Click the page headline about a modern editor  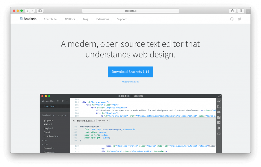tap(130, 49)
